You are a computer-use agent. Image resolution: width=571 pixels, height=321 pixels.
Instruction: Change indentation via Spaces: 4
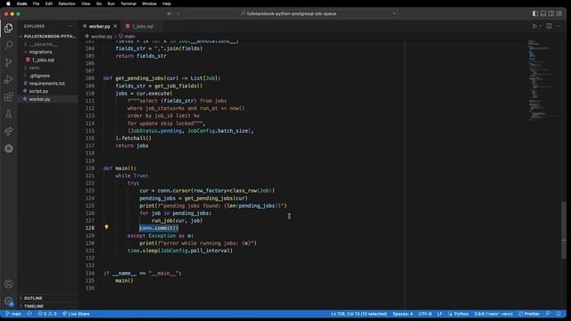coord(402,314)
